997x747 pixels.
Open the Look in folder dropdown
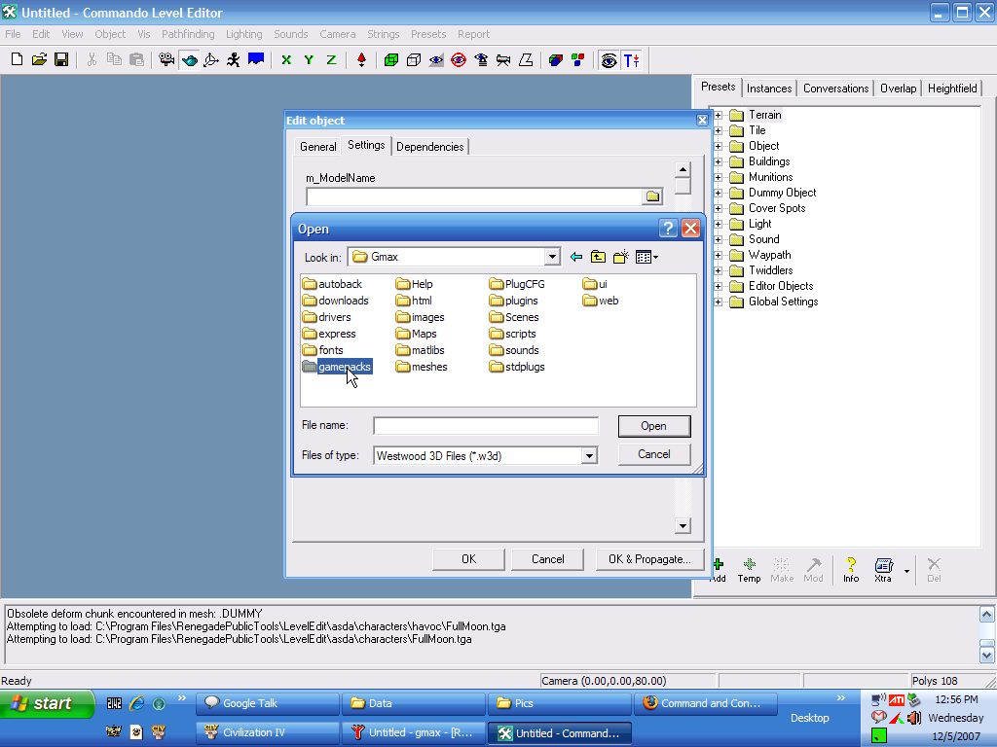pyautogui.click(x=552, y=257)
